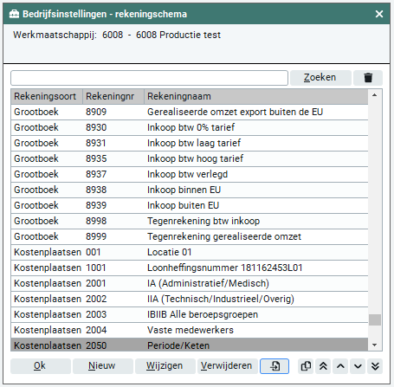Click inside the search text field
This screenshot has height=387, width=394.
point(149,78)
